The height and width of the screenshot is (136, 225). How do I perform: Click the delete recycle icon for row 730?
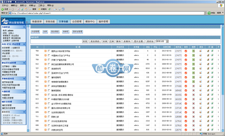pyautogui.click(x=212, y=73)
